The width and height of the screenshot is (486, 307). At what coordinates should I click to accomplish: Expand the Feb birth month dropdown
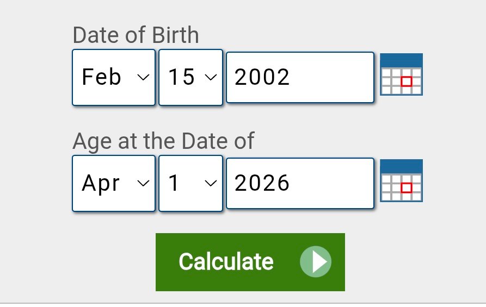coord(114,77)
